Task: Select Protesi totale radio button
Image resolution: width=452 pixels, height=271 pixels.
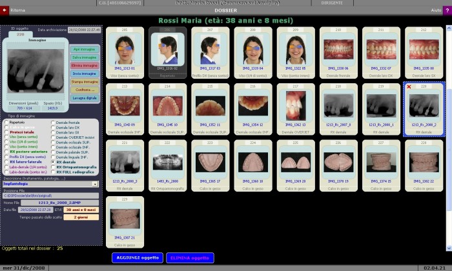Action: pyautogui.click(x=6, y=132)
